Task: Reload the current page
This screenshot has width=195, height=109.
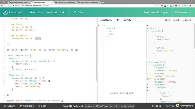Action: point(7,5)
